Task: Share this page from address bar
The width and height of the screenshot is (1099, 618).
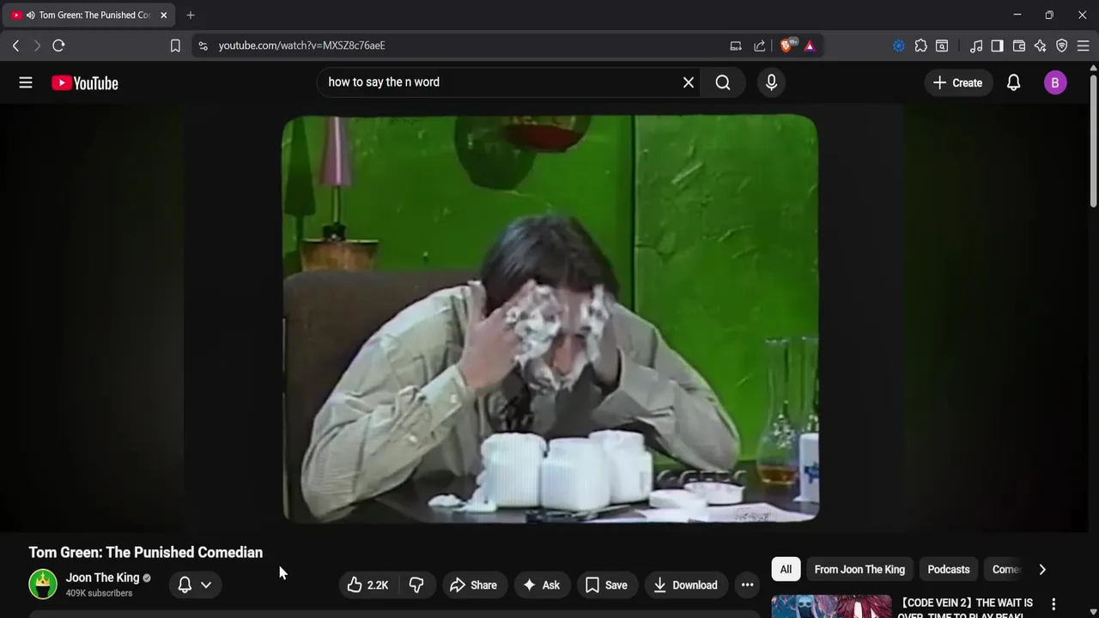Action: (x=760, y=45)
